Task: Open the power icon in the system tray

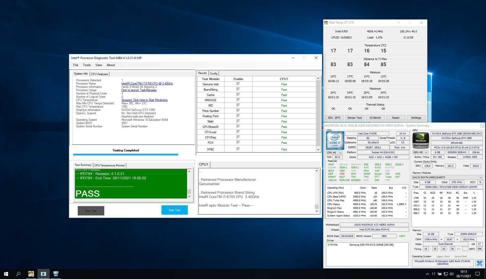Action: click(x=440, y=274)
